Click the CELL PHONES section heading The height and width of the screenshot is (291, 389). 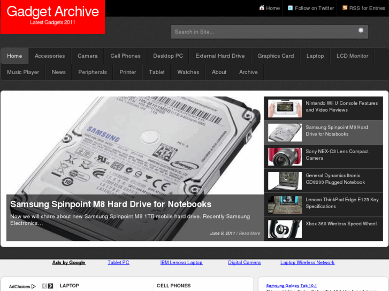point(174,286)
